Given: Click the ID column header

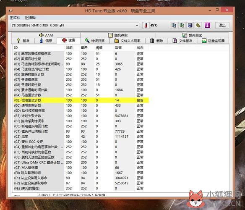Looking at the screenshot, I should point(39,47).
